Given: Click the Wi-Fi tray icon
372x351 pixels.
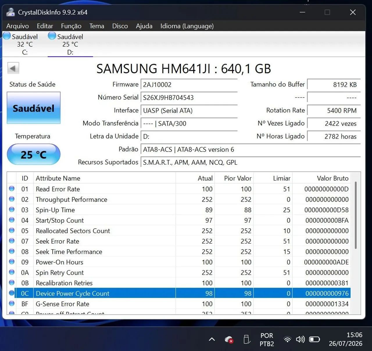Looking at the screenshot, I should pyautogui.click(x=287, y=339).
